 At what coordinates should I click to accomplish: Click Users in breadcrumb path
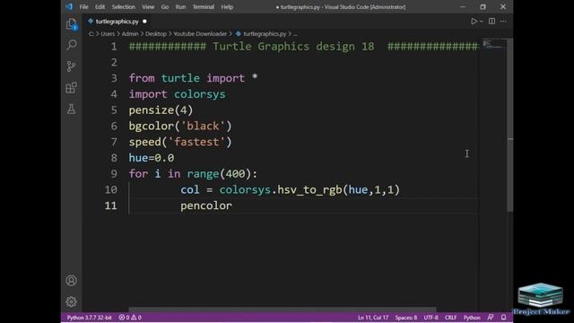coord(108,34)
